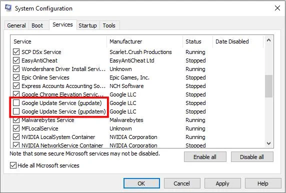Image resolution: width=286 pixels, height=193 pixels.
Task: Sort by Date Disabled column header
Action: coord(238,41)
